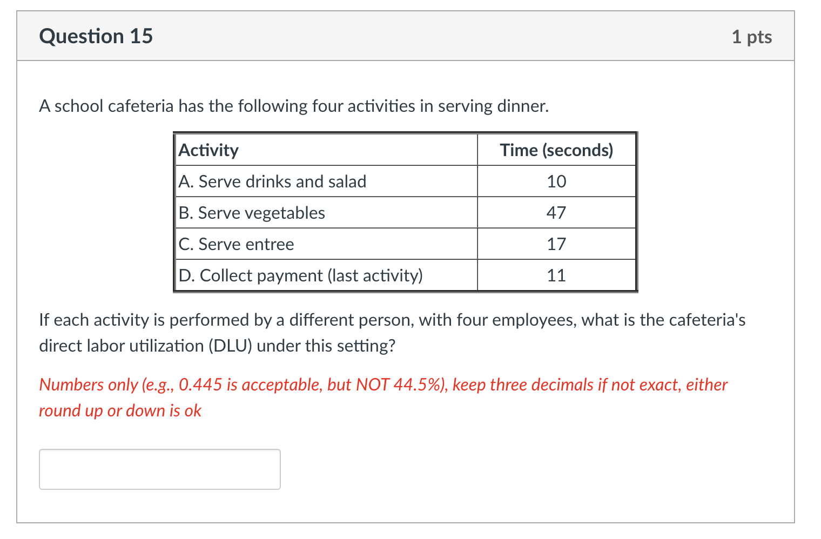Select the Serve drinks and salad row
The width and height of the screenshot is (821, 539).
point(272,181)
